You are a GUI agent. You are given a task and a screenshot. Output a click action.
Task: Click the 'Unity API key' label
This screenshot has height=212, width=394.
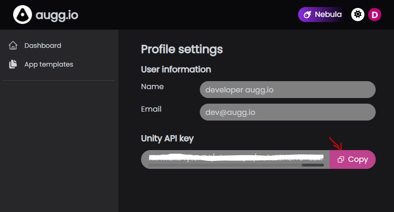click(167, 138)
